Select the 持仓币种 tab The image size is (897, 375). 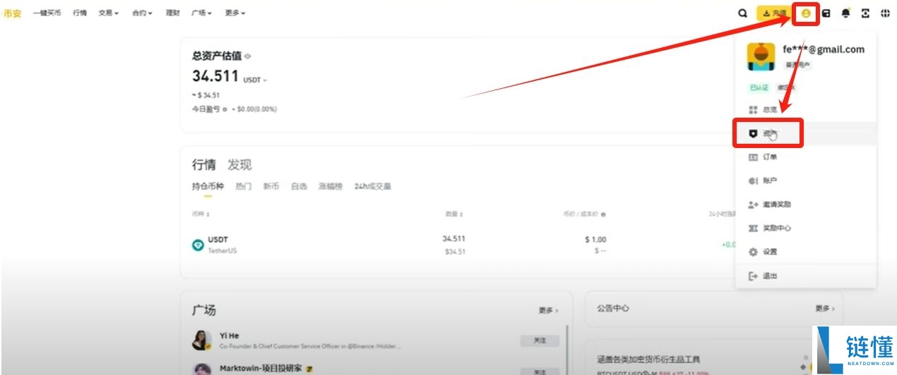coord(208,187)
